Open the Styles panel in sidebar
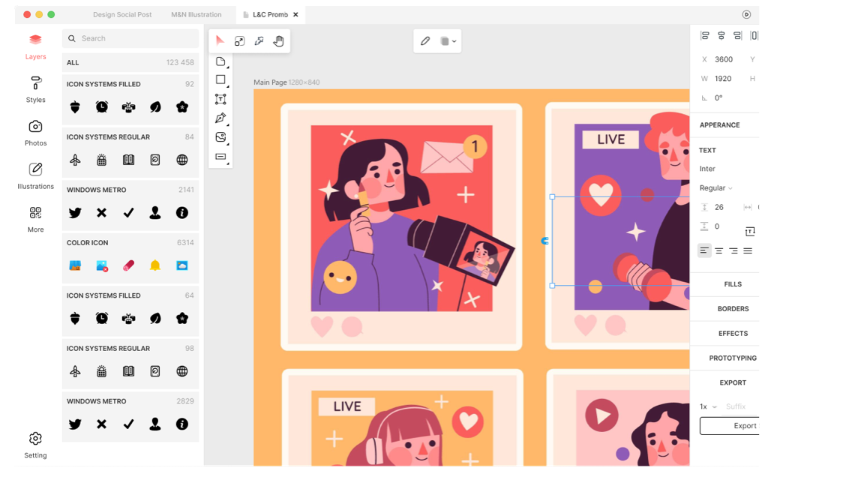849x489 pixels. (35, 88)
